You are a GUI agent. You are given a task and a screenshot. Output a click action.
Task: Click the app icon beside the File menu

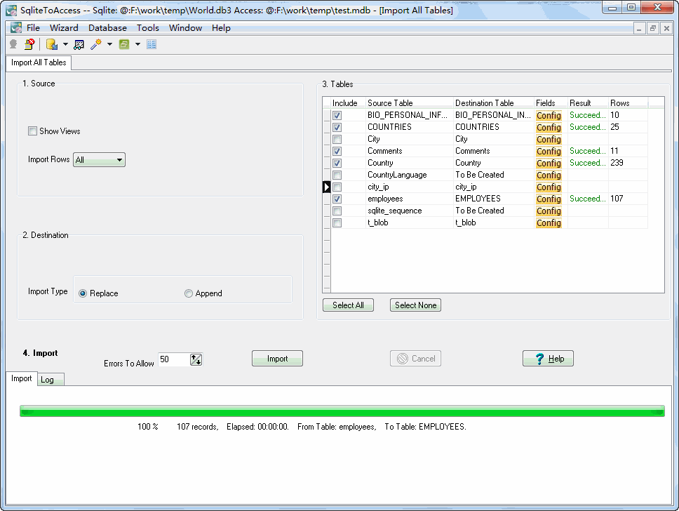tap(16, 28)
